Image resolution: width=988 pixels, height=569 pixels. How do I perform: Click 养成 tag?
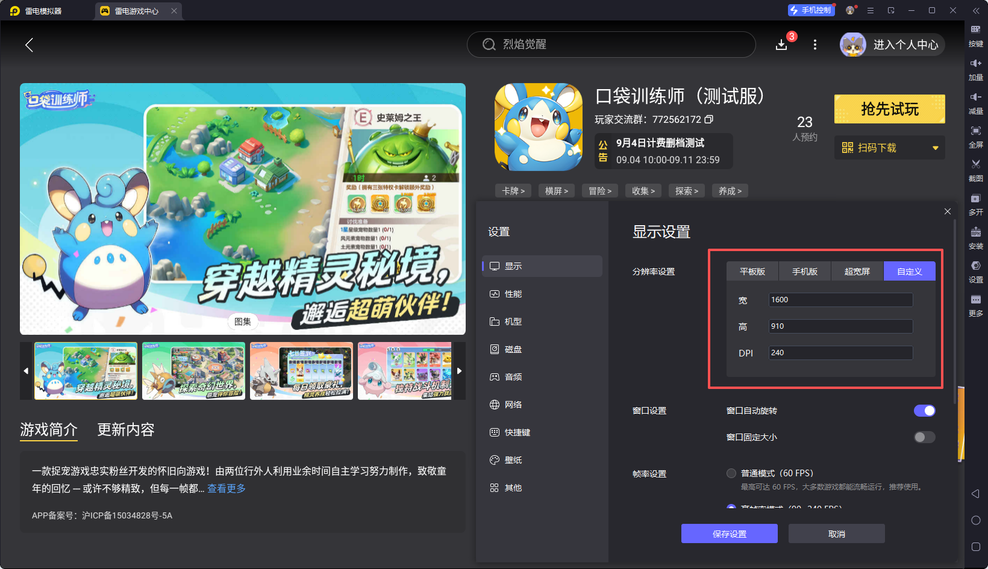730,191
